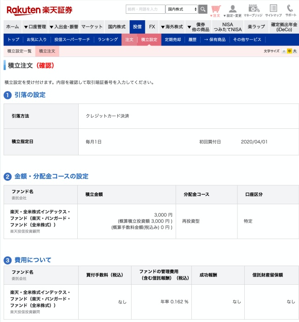Image resolution: width=299 pixels, height=322 pixels.
Task: Open the 確定拠出年金 (iDeCo) tab
Action: (284, 27)
